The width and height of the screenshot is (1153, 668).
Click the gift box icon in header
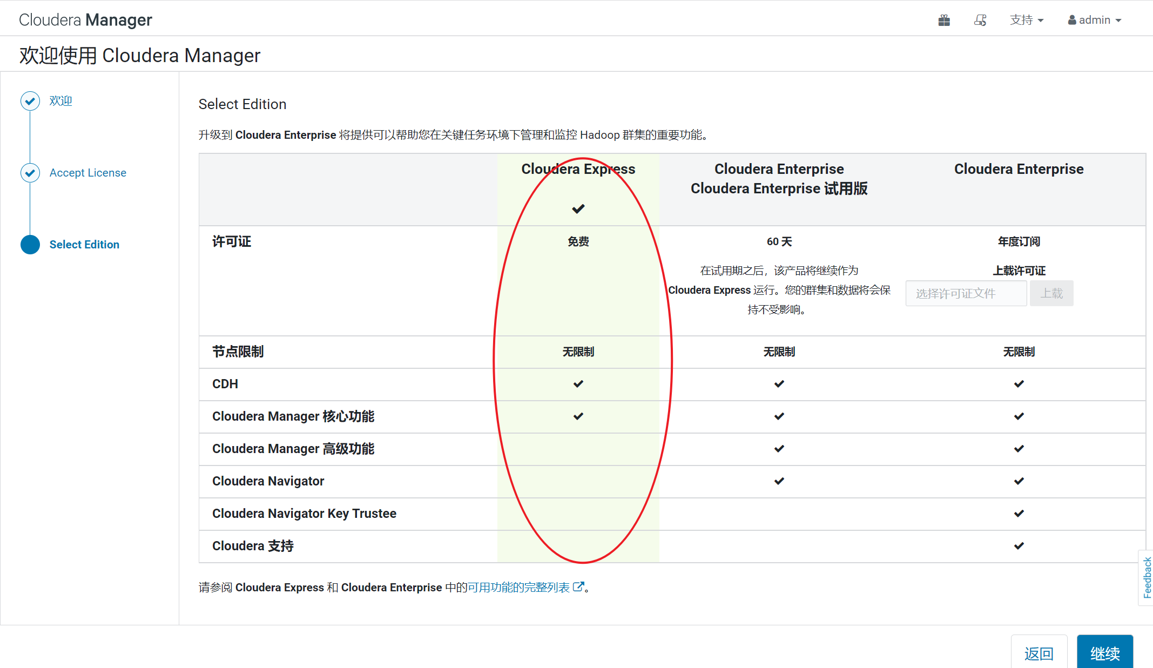pyautogui.click(x=944, y=21)
